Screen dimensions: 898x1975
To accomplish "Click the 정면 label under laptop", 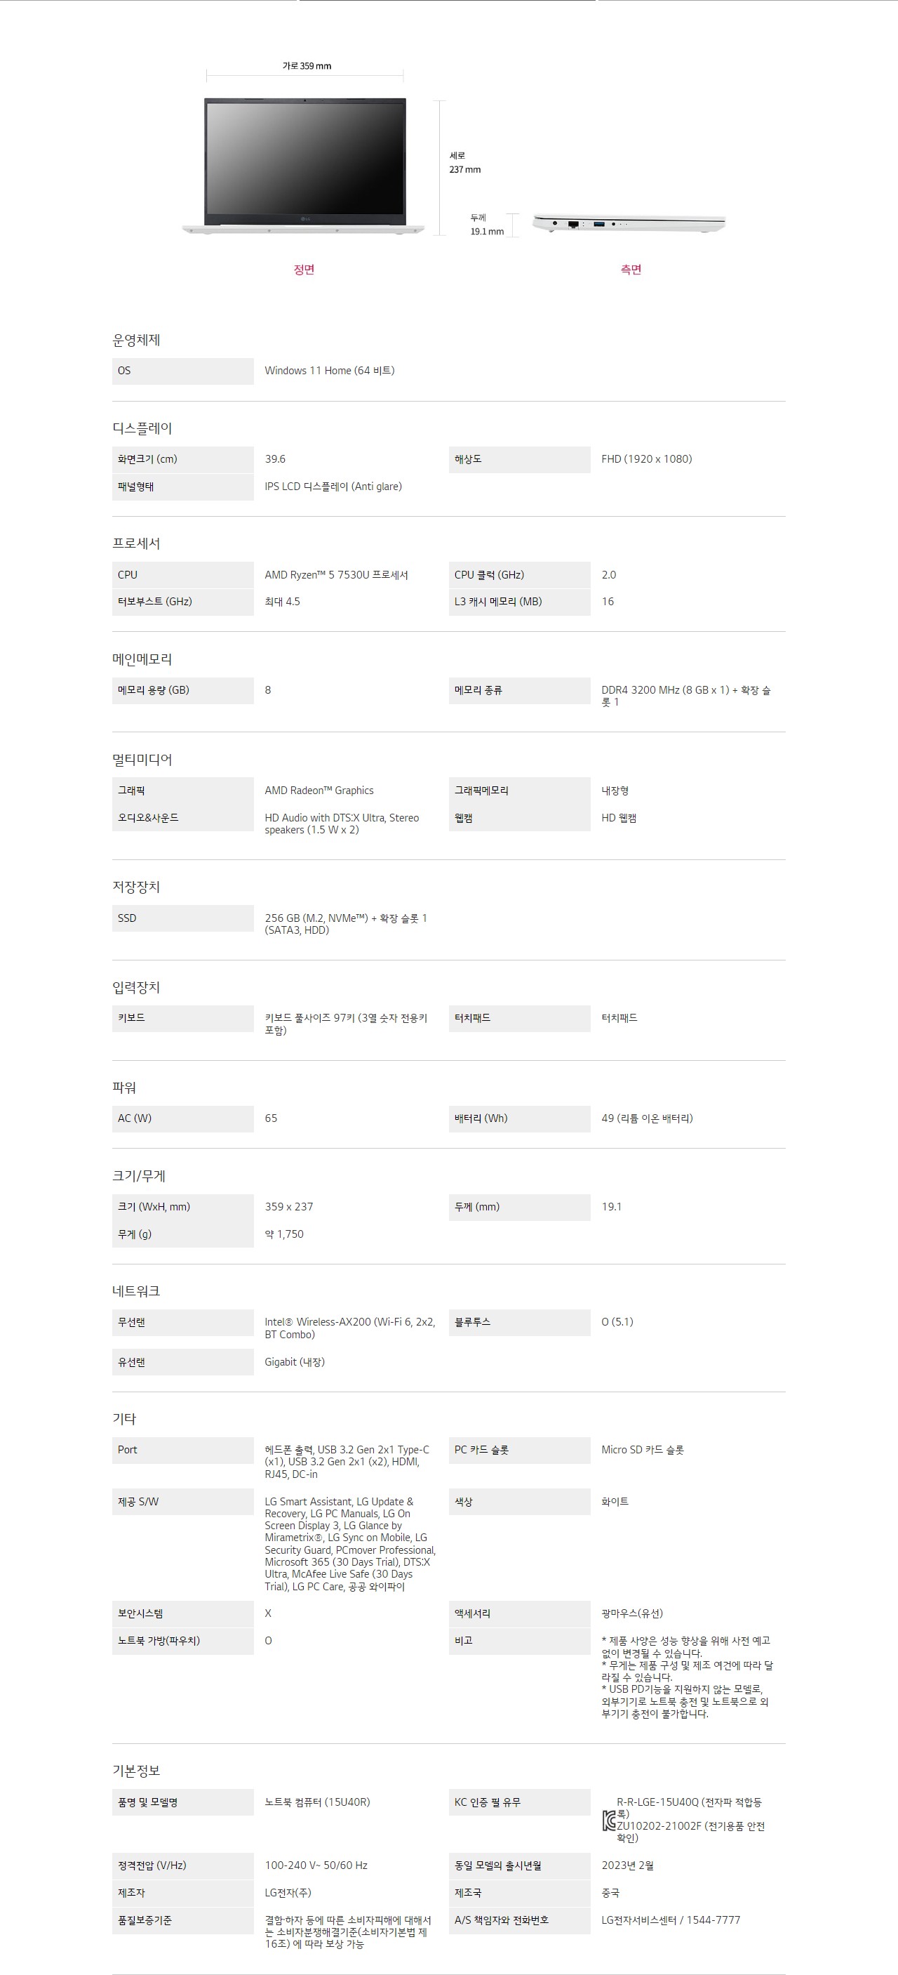I will [304, 269].
